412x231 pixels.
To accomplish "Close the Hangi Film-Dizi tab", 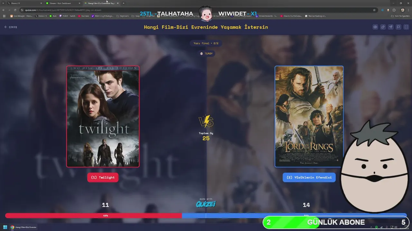I will [118, 3].
